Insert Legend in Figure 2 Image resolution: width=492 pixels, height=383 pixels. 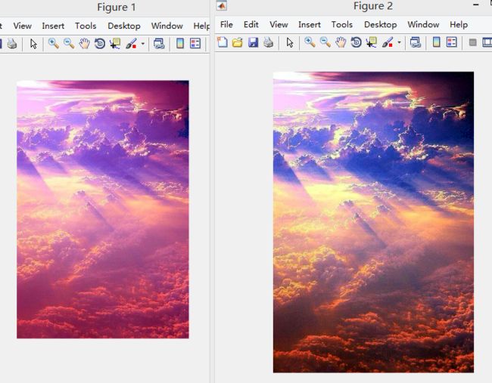452,42
